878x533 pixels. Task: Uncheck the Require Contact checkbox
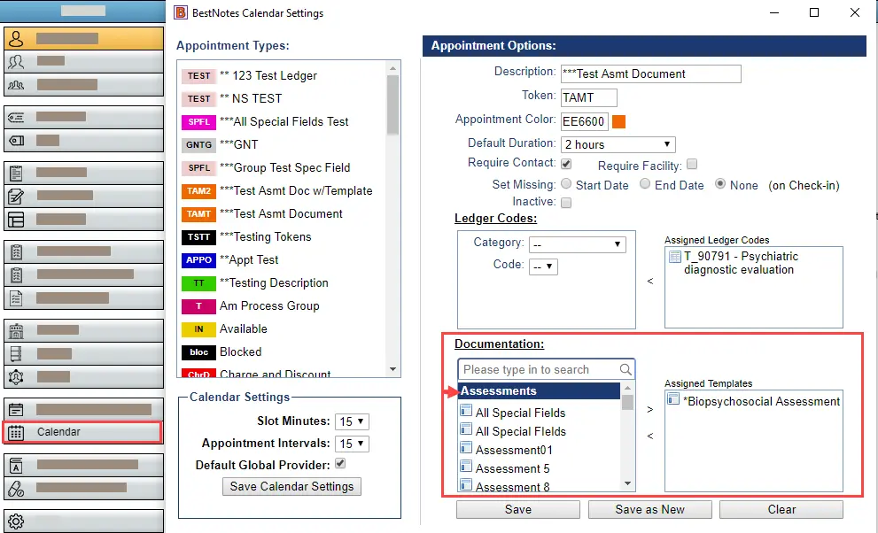coord(564,164)
